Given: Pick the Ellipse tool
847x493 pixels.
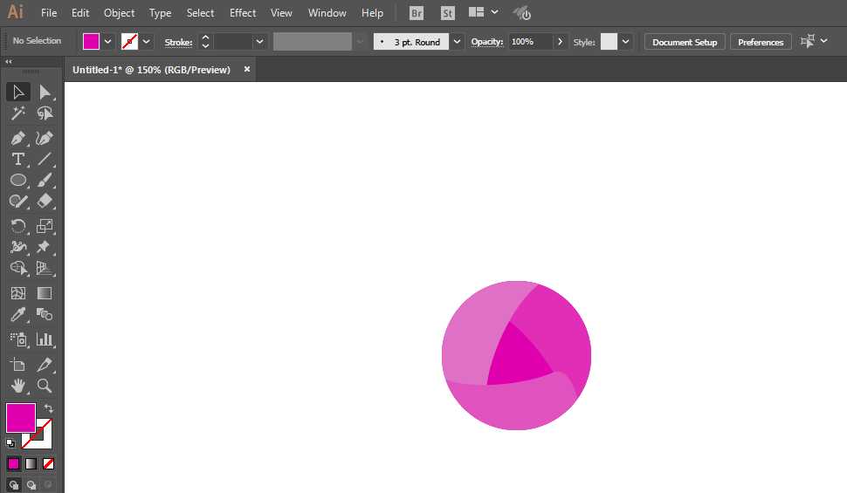Looking at the screenshot, I should 17,180.
